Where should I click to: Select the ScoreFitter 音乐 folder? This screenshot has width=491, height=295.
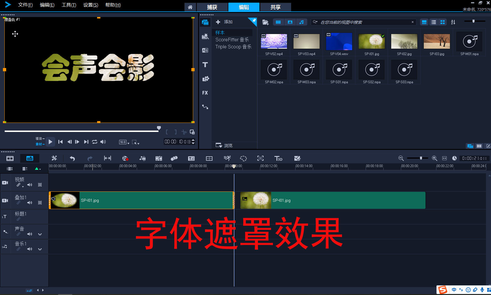[x=232, y=40]
